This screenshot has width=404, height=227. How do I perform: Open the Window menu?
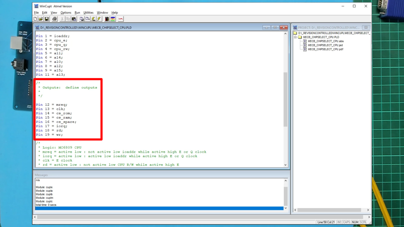102,12
